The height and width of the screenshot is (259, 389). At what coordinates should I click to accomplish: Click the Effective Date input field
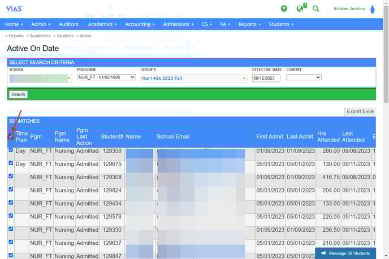266,78
